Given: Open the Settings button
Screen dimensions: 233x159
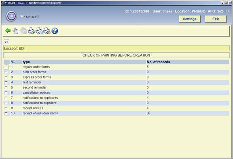Looking at the screenshot, I should [x=190, y=19].
